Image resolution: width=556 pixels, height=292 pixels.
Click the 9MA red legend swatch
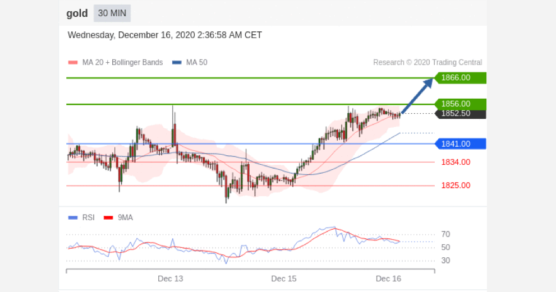pos(108,217)
